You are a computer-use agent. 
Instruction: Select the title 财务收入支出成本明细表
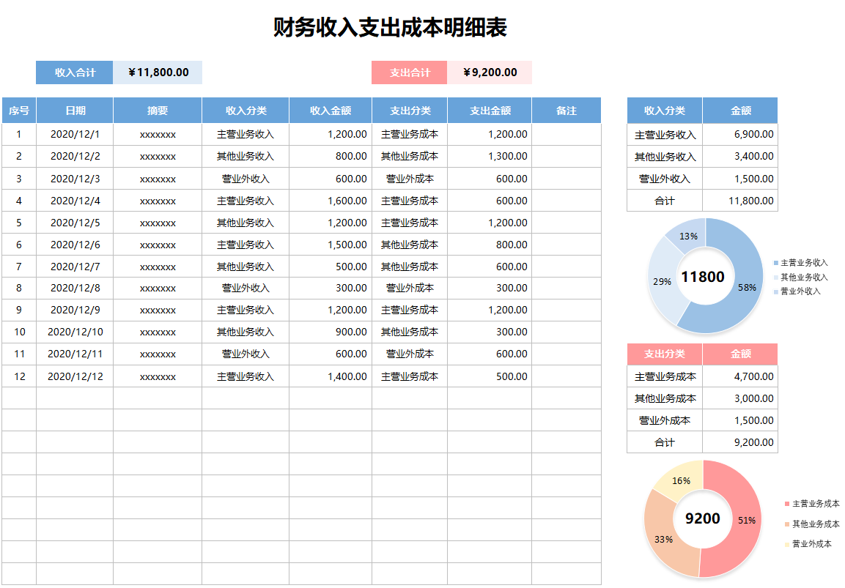coord(390,28)
